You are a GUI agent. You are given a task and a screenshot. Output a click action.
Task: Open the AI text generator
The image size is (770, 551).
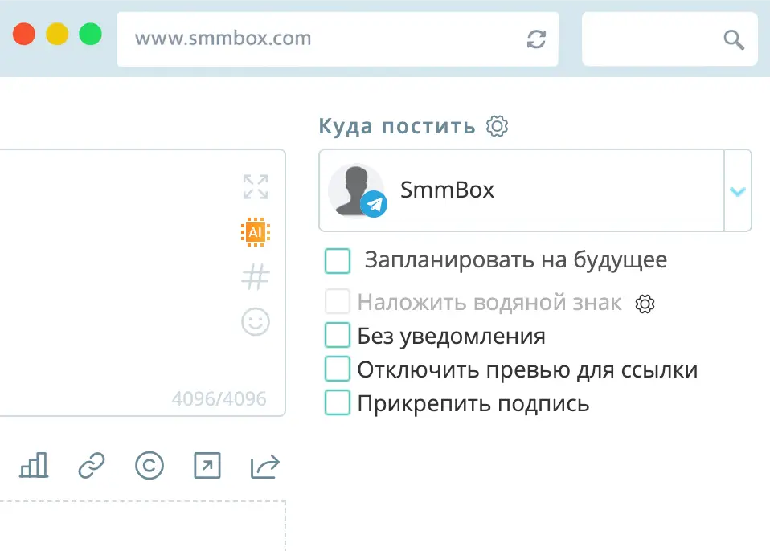[256, 232]
